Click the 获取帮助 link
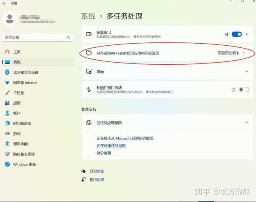Image resolution: width=256 pixels, height=202 pixels. (x=97, y=171)
